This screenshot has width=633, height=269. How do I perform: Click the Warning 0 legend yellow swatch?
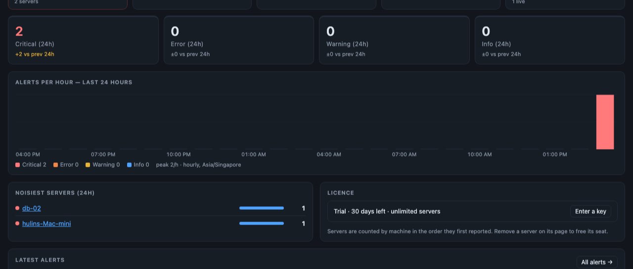point(88,165)
